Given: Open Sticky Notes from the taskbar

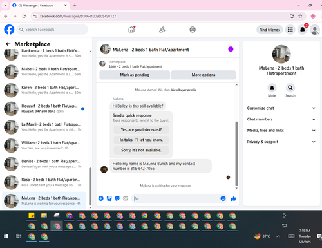Looking at the screenshot, I should [x=32, y=215].
